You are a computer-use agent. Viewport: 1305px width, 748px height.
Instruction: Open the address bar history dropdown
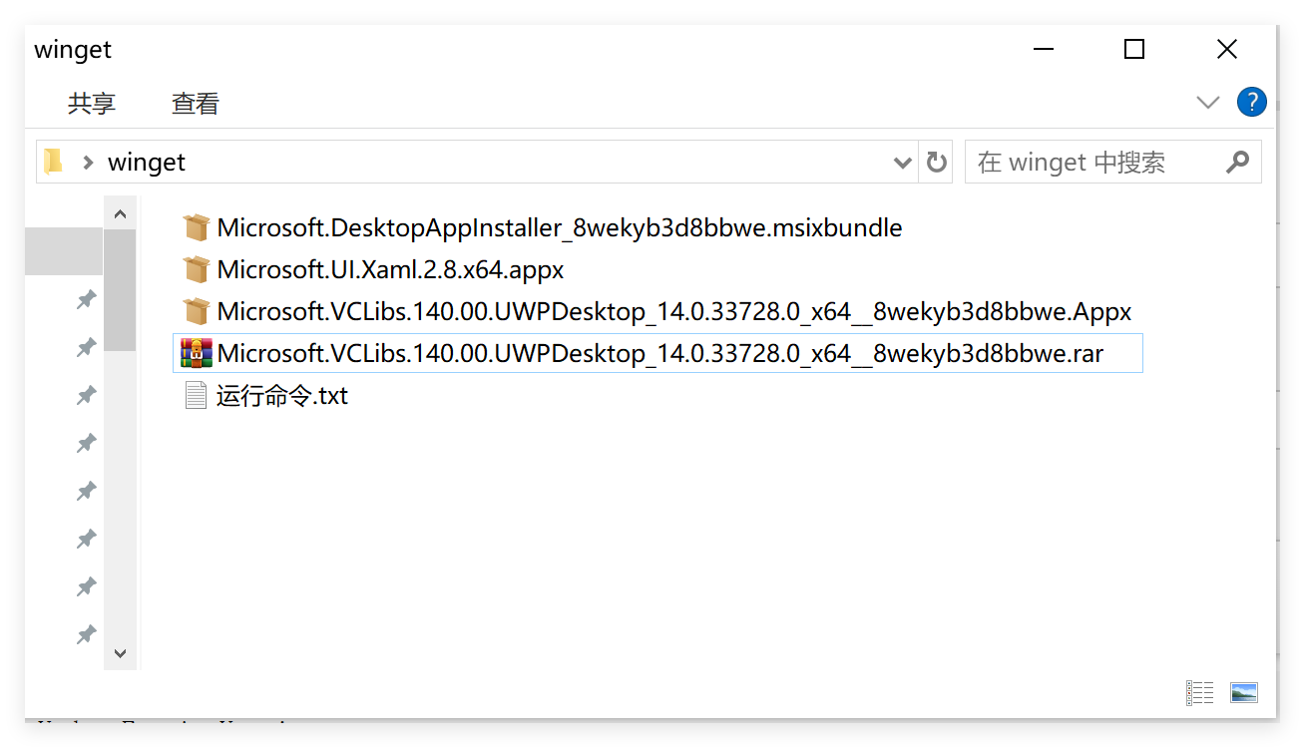[903, 162]
